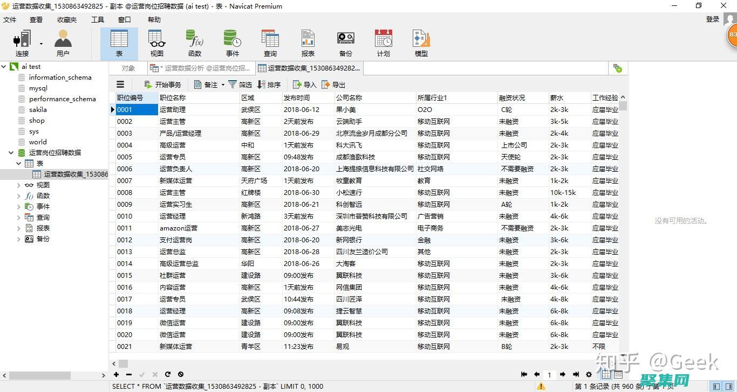
Task: Click the 开始事务 button
Action: pyautogui.click(x=163, y=84)
